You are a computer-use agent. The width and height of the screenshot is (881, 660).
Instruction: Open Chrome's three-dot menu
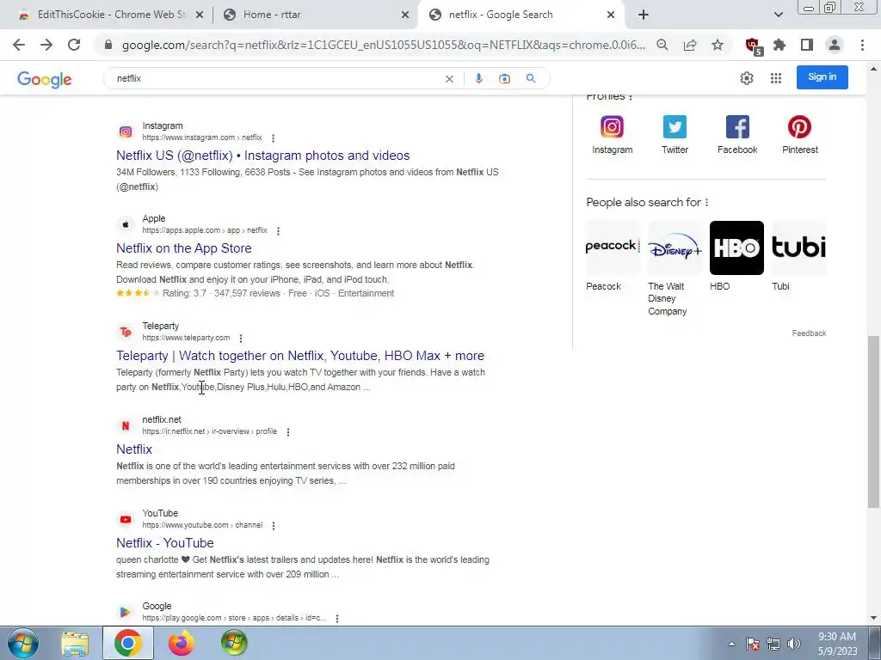862,45
